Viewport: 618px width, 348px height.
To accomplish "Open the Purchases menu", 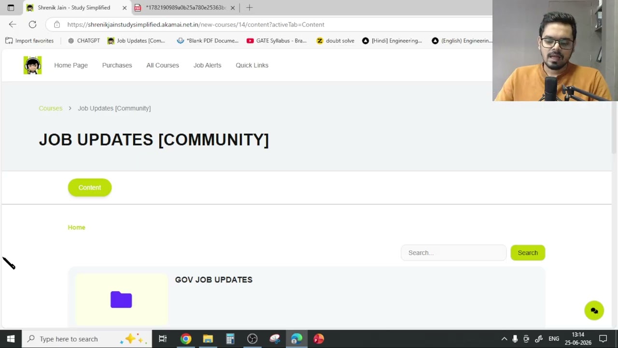I will click(117, 65).
